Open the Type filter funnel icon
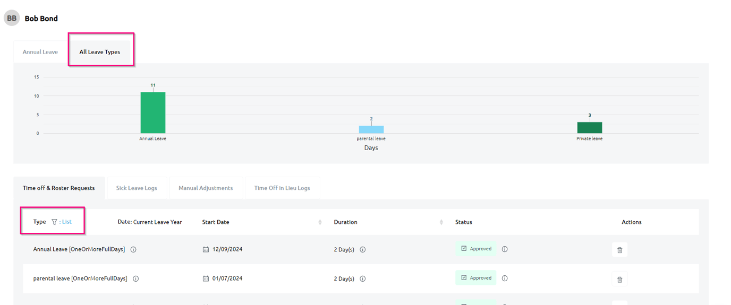Screen dimensions: 731x305 (54, 222)
